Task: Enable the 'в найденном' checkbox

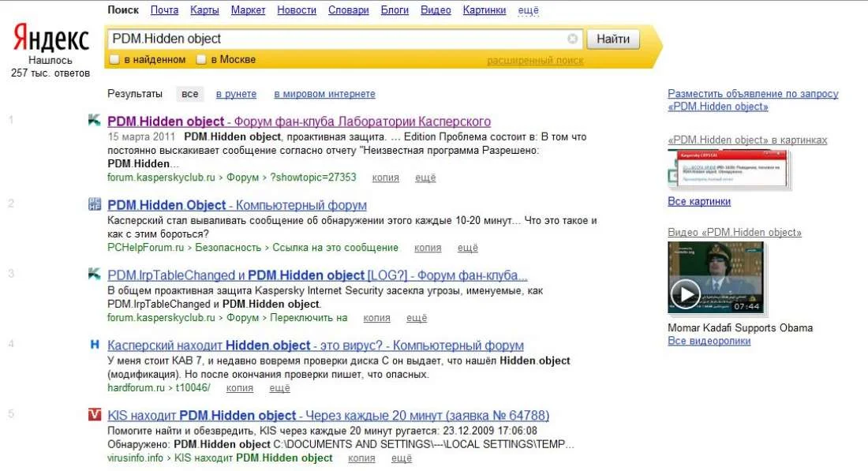Action: (x=114, y=59)
